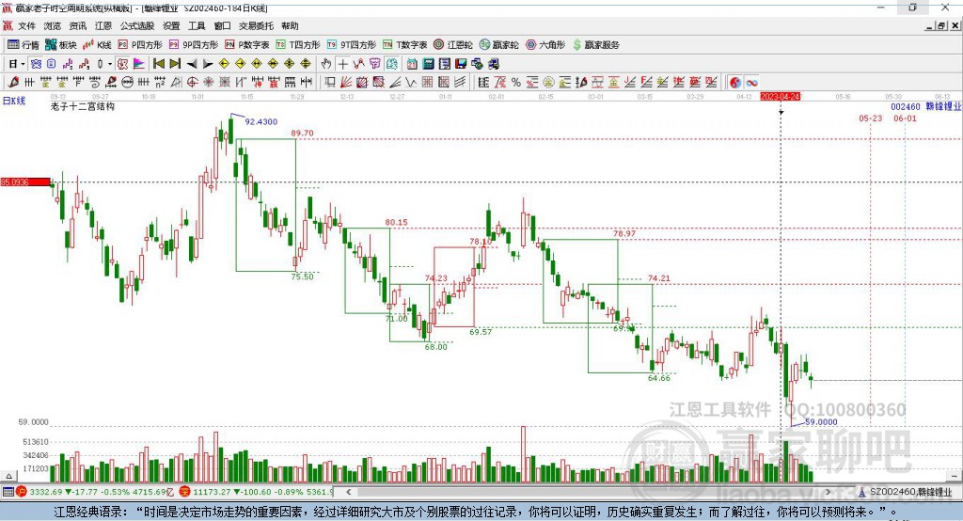Viewport: 963px width, 521px height.
Task: Open the calculator icon in toolbar
Action: click(x=428, y=64)
